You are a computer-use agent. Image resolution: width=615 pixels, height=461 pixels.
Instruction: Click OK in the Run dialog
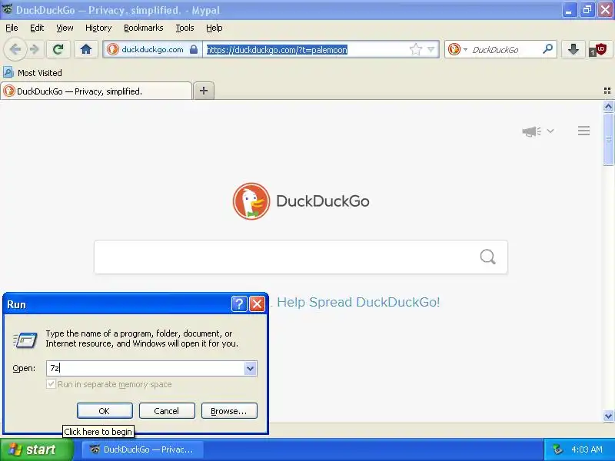click(105, 411)
